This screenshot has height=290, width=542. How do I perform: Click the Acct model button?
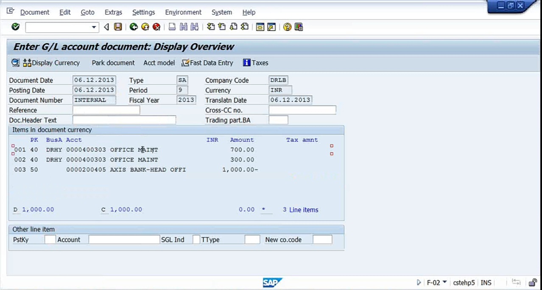click(x=159, y=63)
